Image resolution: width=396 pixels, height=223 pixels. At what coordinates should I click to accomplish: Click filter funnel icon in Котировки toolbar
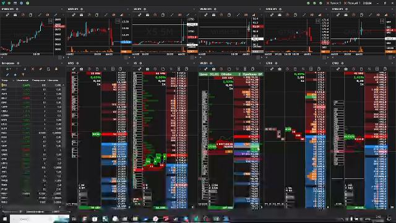pyautogui.click(x=23, y=74)
